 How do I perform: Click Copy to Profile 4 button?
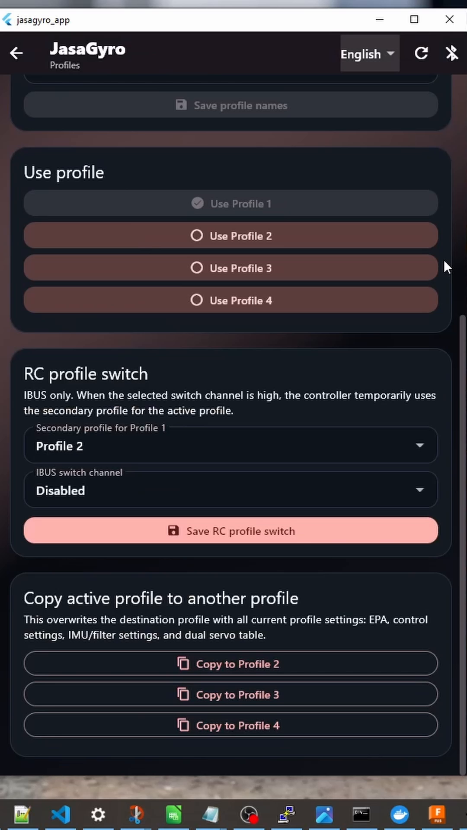(231, 725)
